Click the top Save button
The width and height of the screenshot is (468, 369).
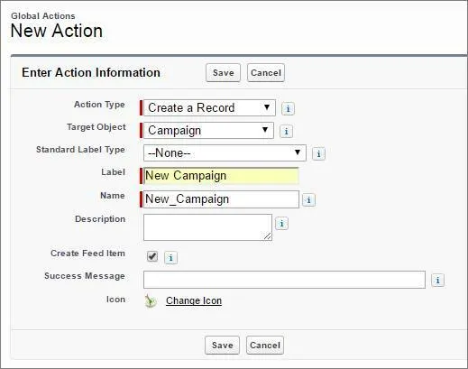tap(223, 72)
